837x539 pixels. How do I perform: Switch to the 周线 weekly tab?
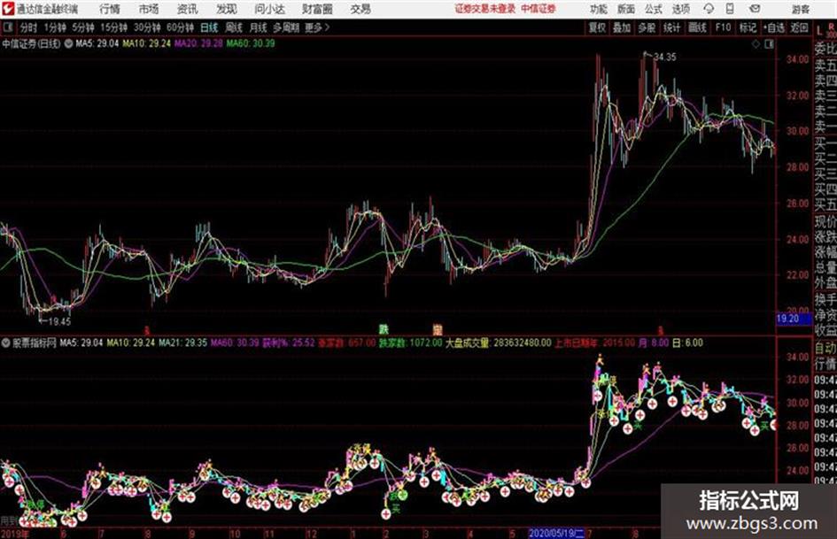click(234, 27)
